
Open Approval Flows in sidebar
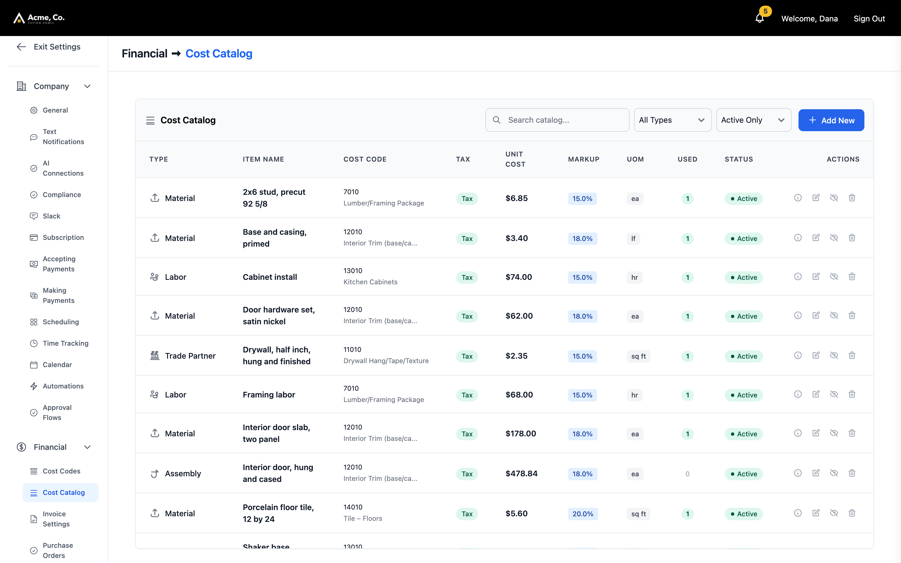(x=60, y=413)
